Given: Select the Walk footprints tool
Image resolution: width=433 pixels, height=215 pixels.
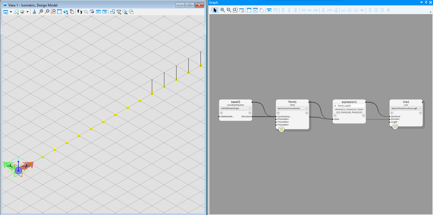Looking at the screenshot, I should tap(79, 12).
